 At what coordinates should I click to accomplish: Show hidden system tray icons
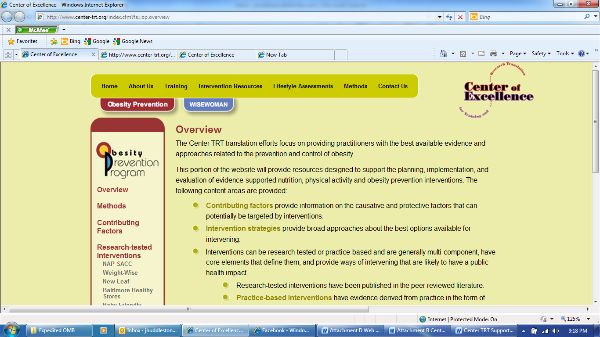524,331
